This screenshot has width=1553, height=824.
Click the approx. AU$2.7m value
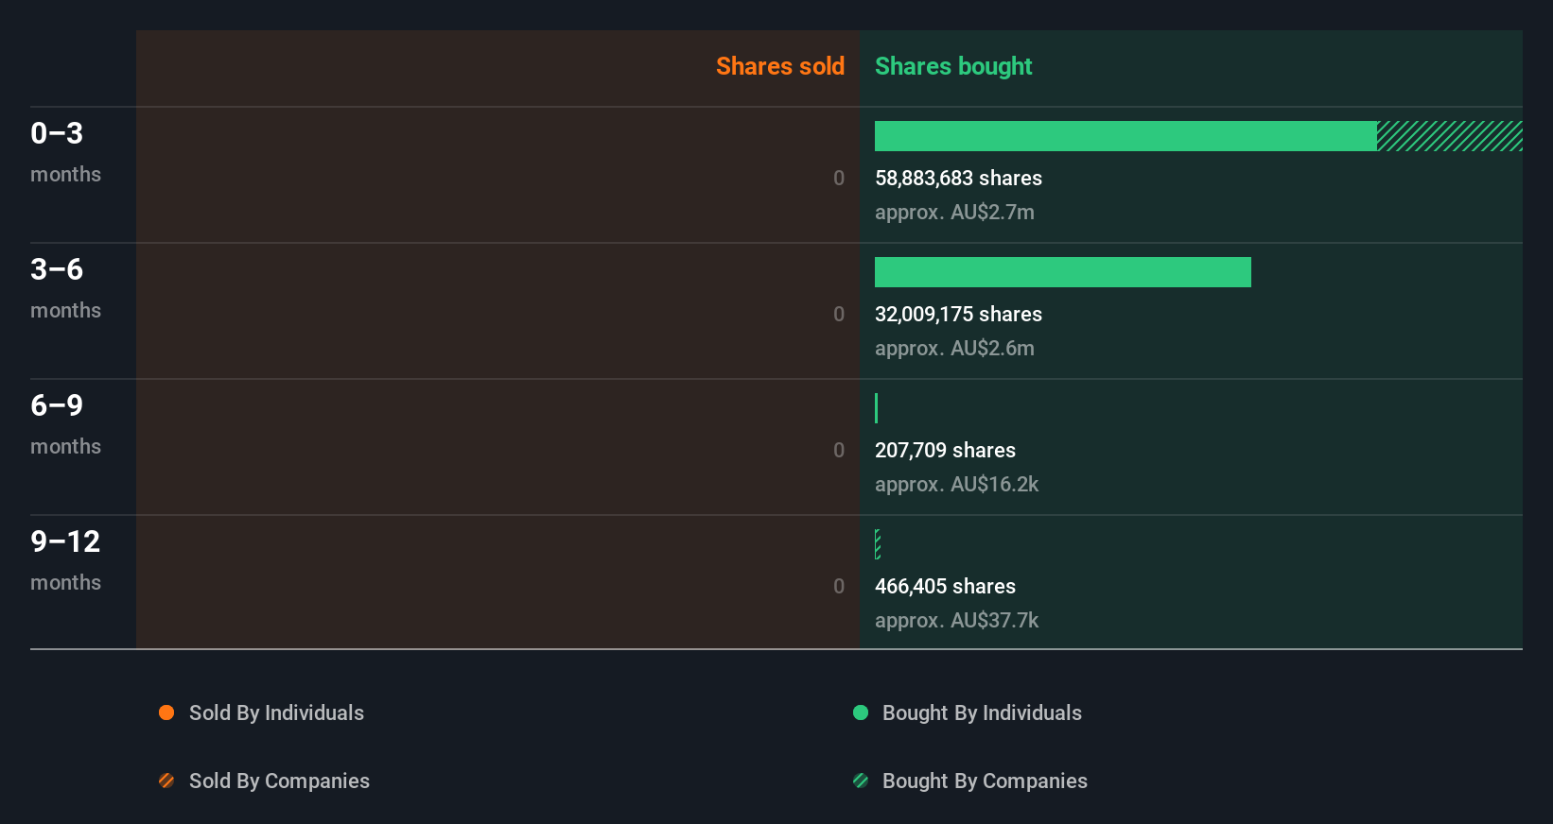(x=954, y=212)
